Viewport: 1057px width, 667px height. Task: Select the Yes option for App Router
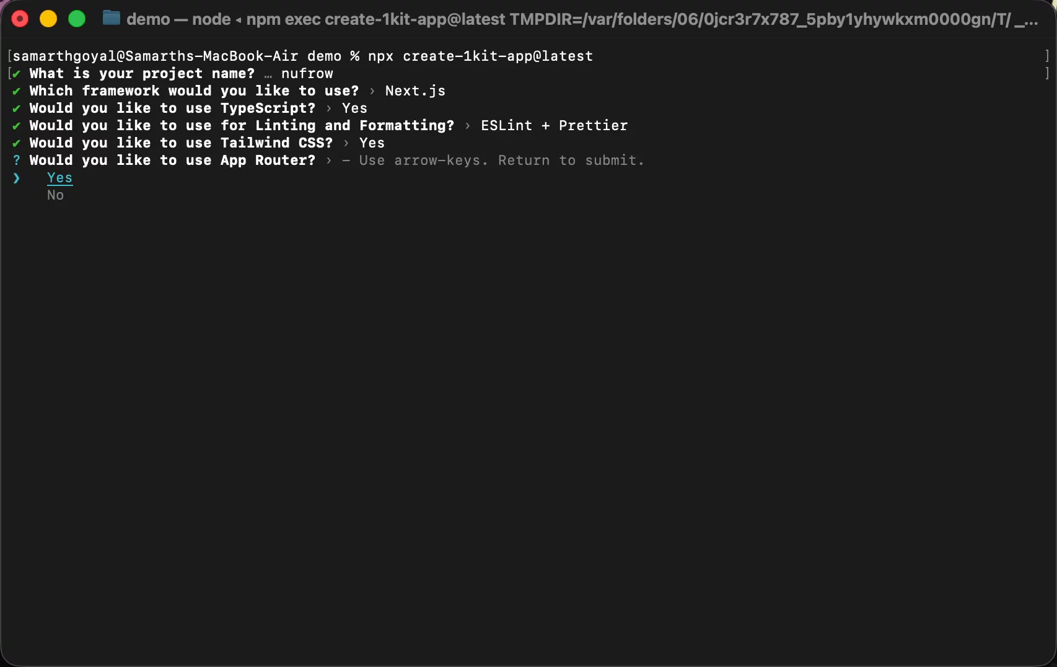click(59, 178)
